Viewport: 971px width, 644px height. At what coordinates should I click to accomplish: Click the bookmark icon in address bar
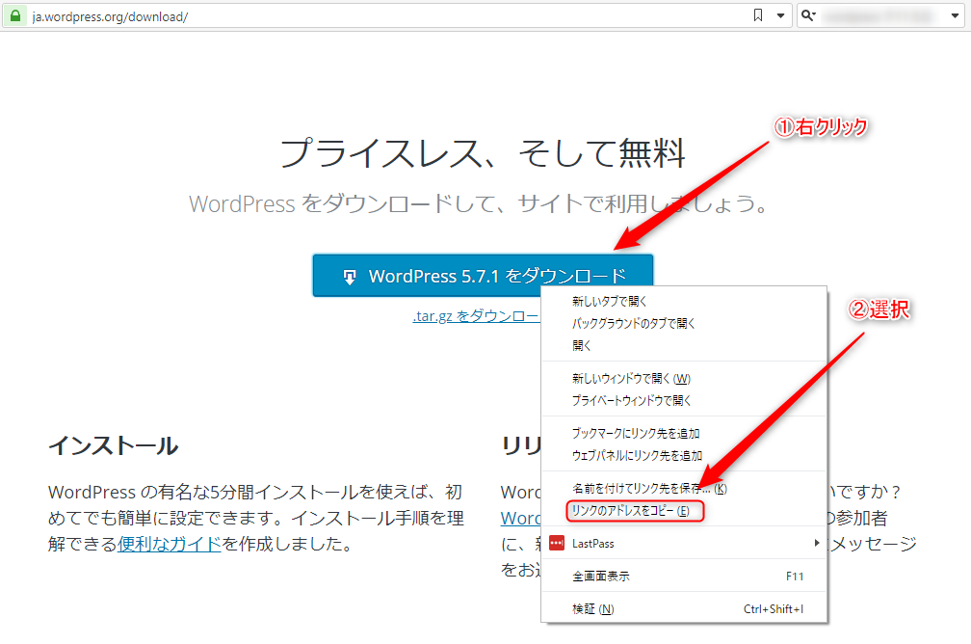click(x=758, y=16)
